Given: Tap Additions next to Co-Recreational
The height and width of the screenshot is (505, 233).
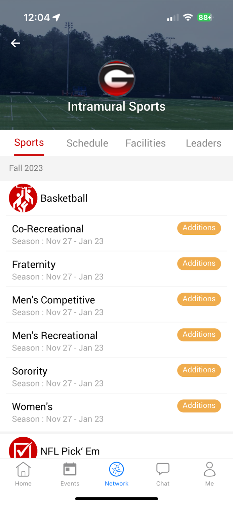Looking at the screenshot, I should [x=199, y=228].
